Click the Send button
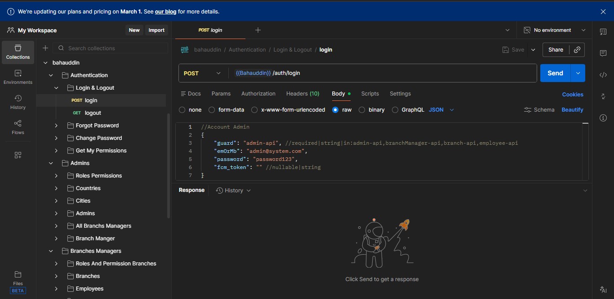This screenshot has width=614, height=299. coord(555,73)
